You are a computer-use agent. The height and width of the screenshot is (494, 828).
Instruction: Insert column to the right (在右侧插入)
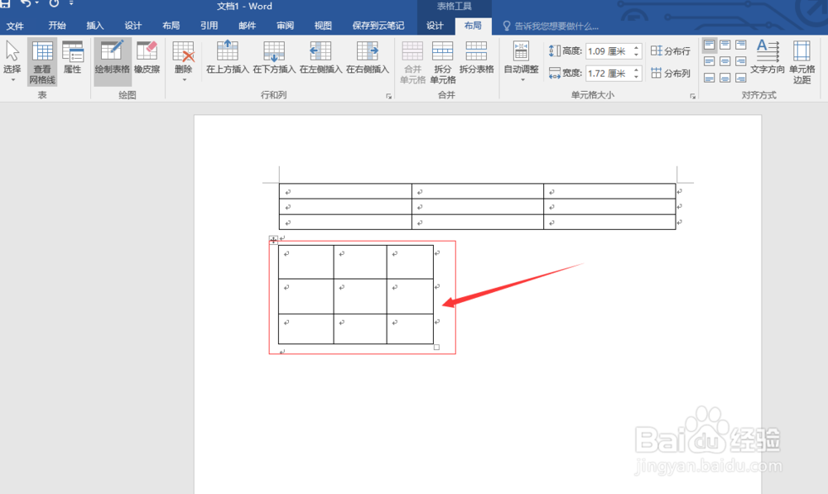[368, 58]
